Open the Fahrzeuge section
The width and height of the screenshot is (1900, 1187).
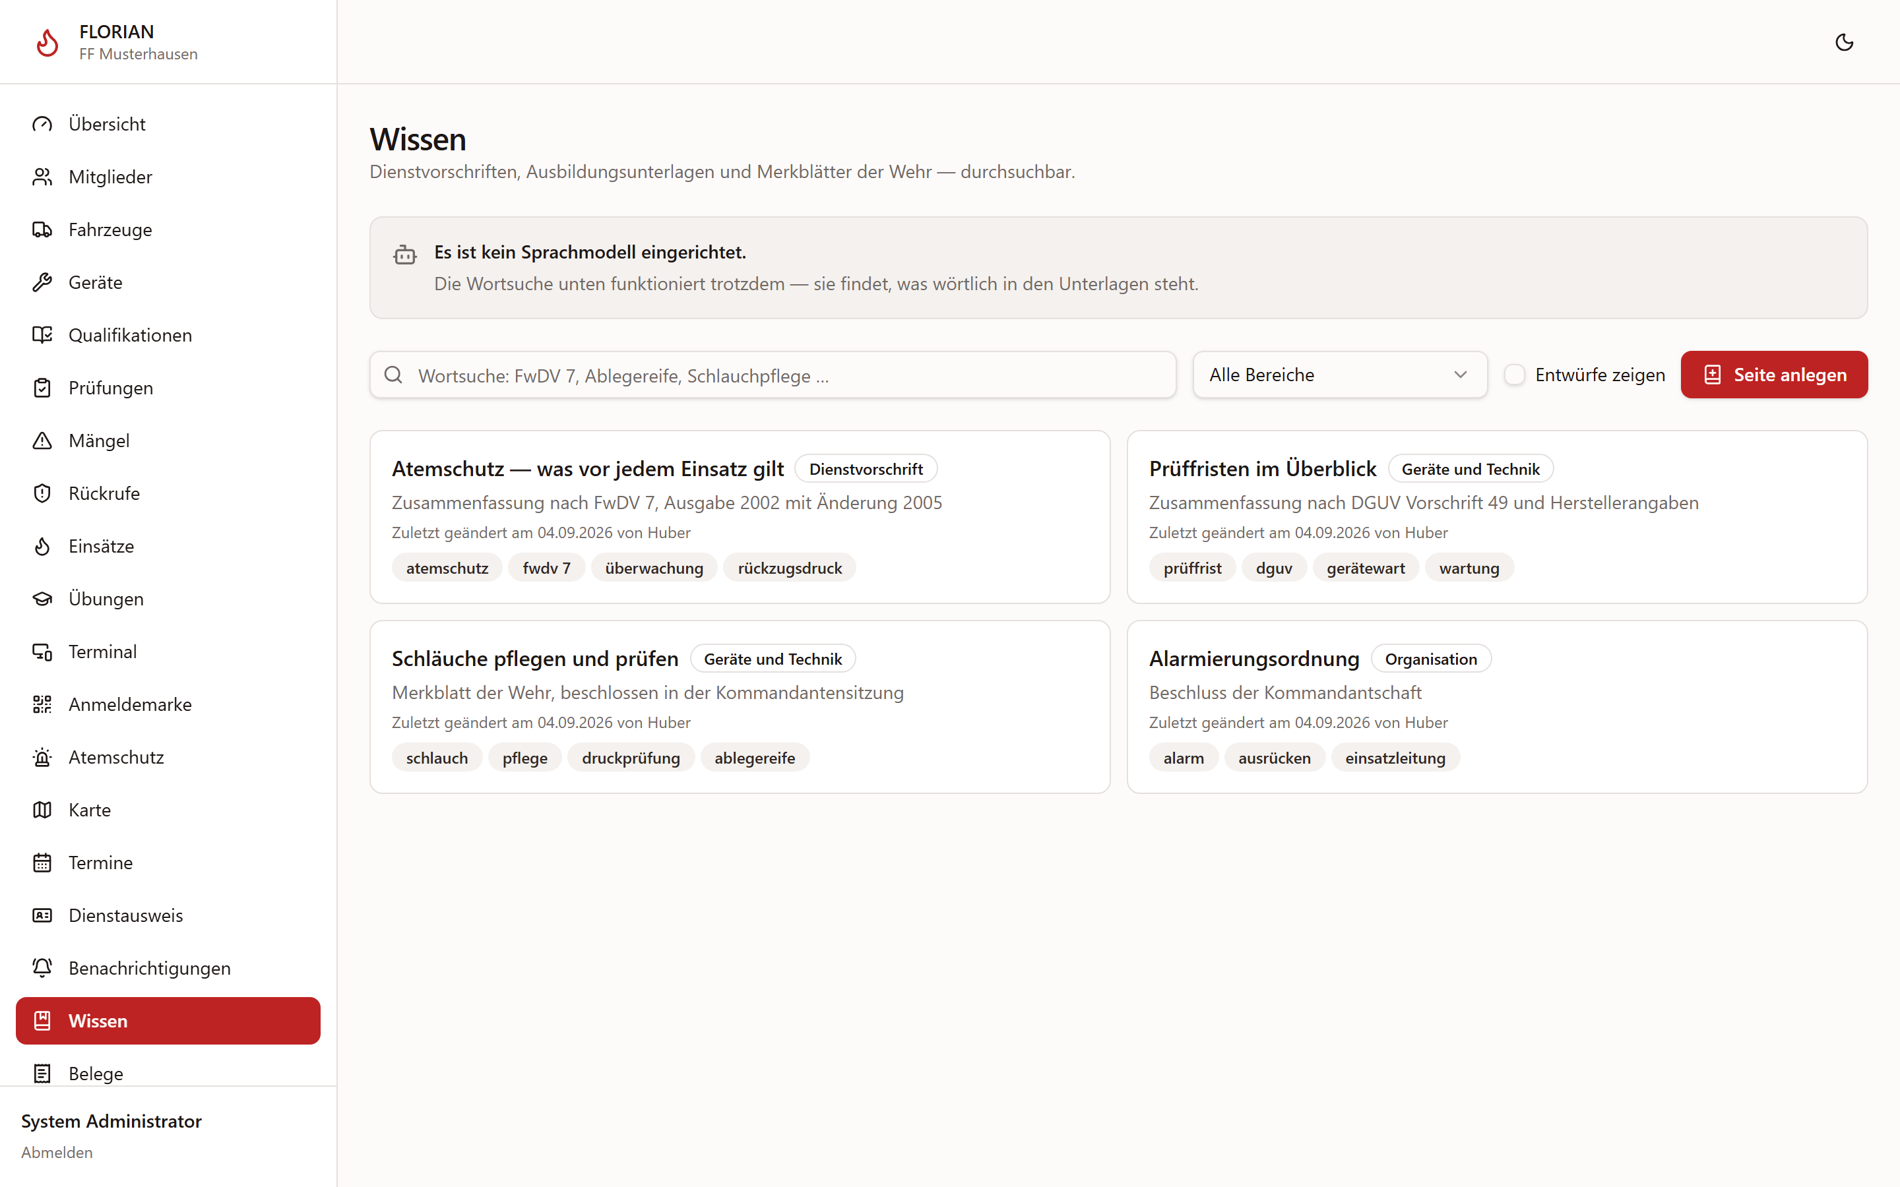(168, 229)
